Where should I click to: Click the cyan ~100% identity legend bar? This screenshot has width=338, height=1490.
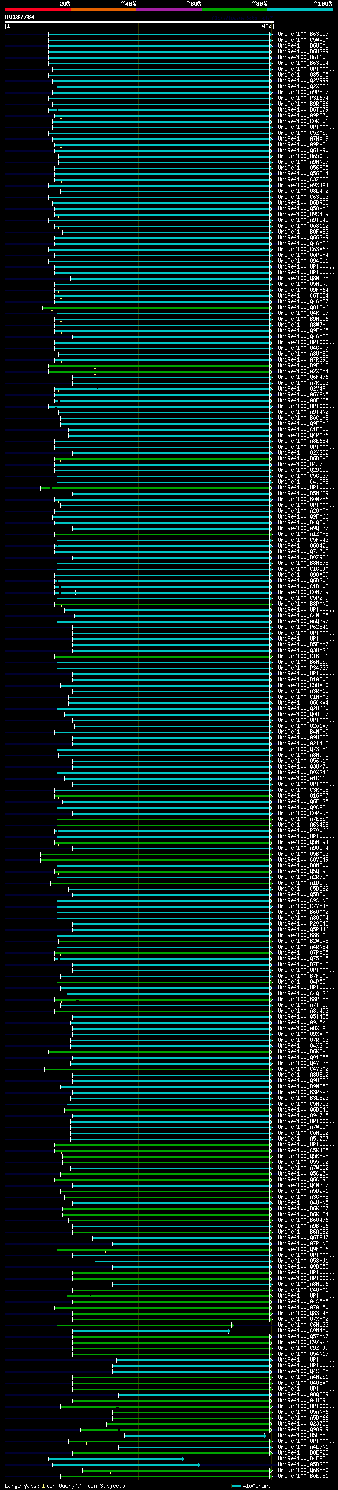pos(301,10)
